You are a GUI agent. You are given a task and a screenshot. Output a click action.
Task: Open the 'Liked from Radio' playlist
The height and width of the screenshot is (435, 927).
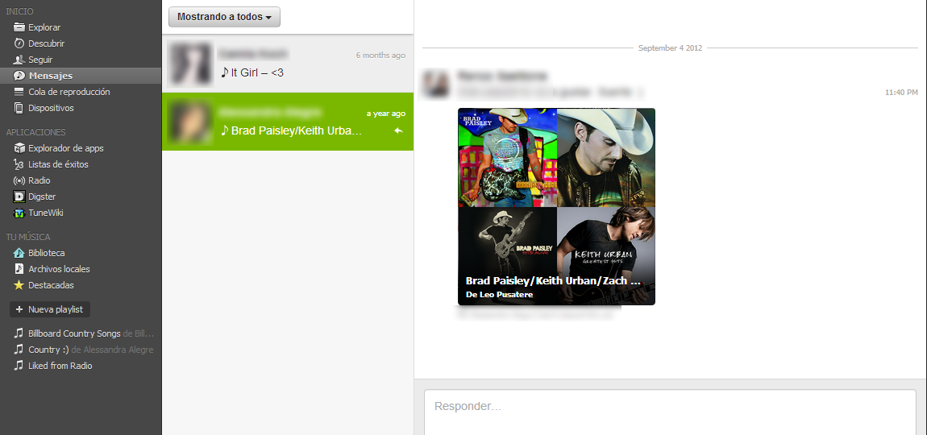(x=60, y=366)
